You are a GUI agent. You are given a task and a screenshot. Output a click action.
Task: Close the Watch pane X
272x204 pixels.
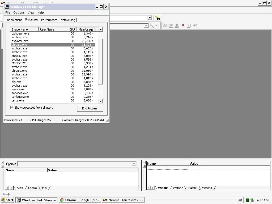pos(144,163)
